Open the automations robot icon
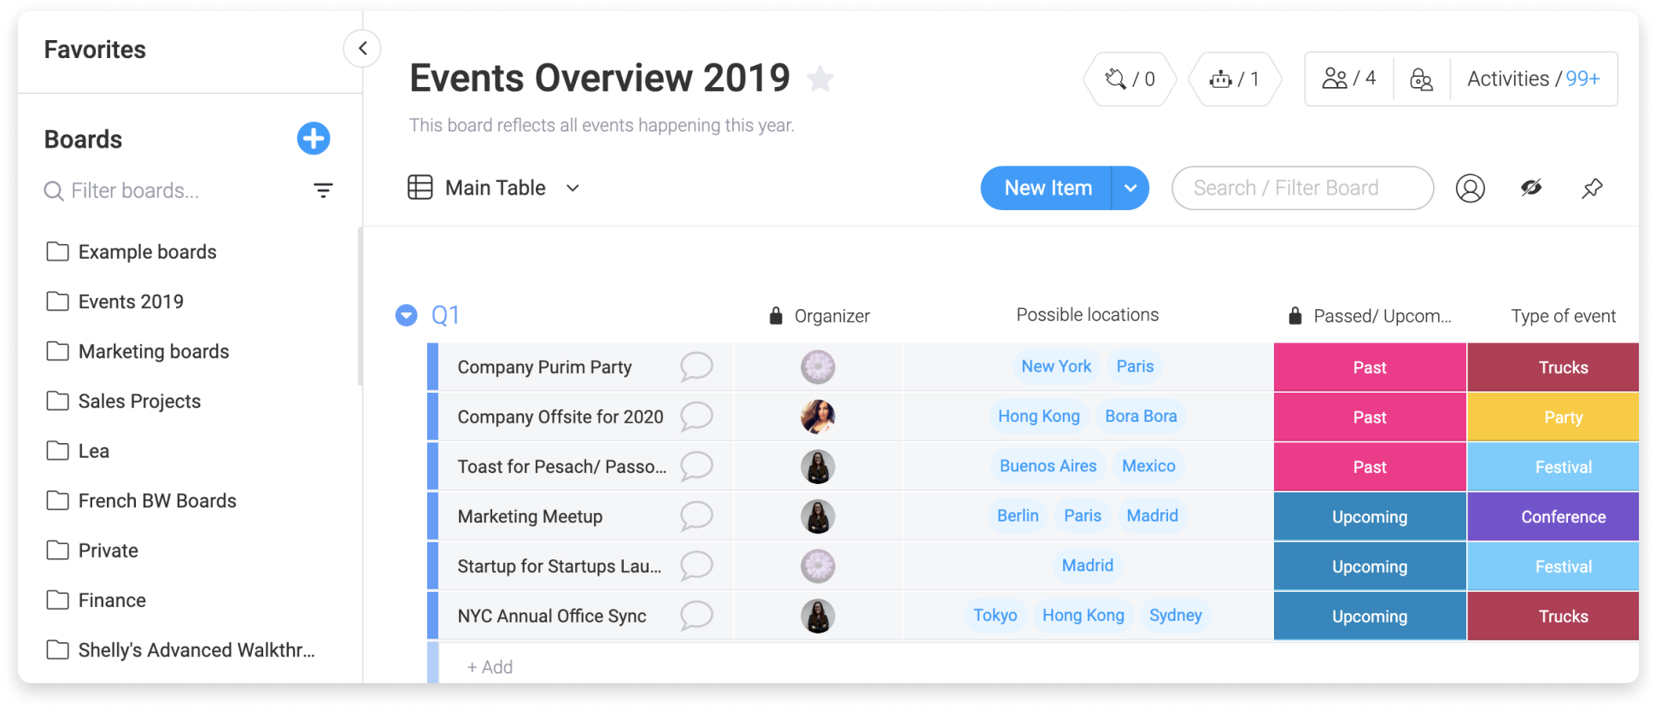The width and height of the screenshot is (1656, 707). pyautogui.click(x=1235, y=79)
